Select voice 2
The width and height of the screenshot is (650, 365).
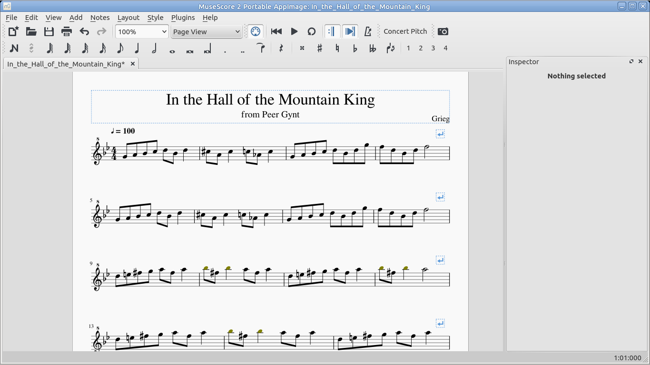(421, 48)
